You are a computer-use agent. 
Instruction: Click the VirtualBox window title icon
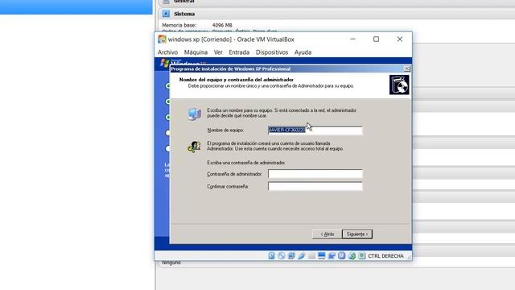click(x=162, y=39)
